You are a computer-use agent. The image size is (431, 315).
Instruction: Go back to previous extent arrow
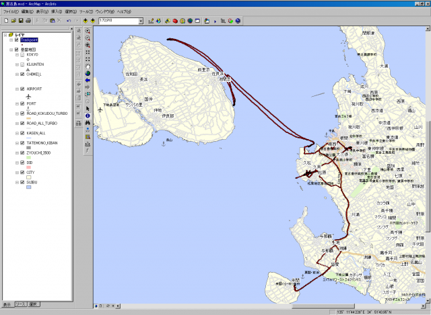(x=88, y=81)
